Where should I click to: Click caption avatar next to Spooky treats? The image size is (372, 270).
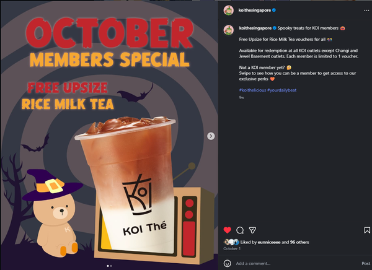(228, 30)
